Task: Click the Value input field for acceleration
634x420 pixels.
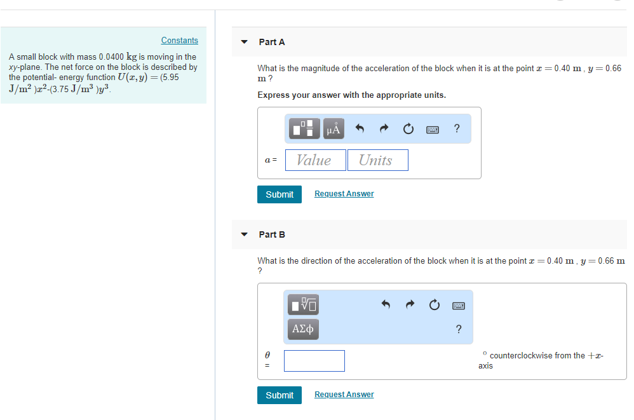Action: pos(316,160)
